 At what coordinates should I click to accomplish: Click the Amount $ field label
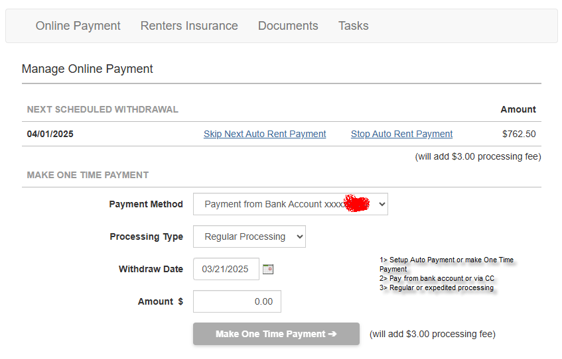pyautogui.click(x=160, y=301)
